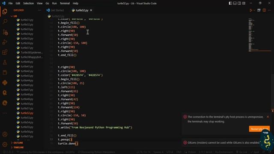
Task: Run the Python file with play button
Action: pos(251,10)
